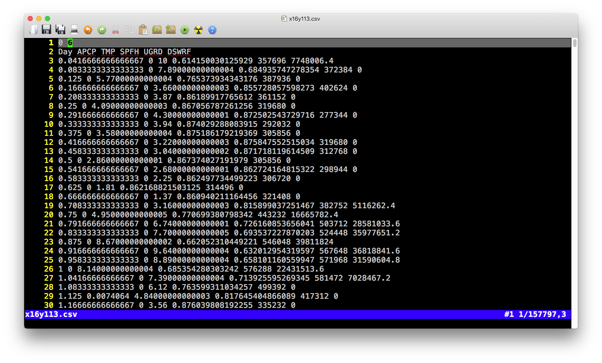The width and height of the screenshot is (602, 363).
Task: Redo with the green curved arrow icon
Action: tap(102, 30)
